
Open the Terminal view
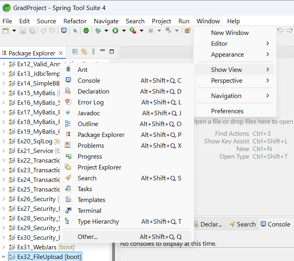point(127,211)
